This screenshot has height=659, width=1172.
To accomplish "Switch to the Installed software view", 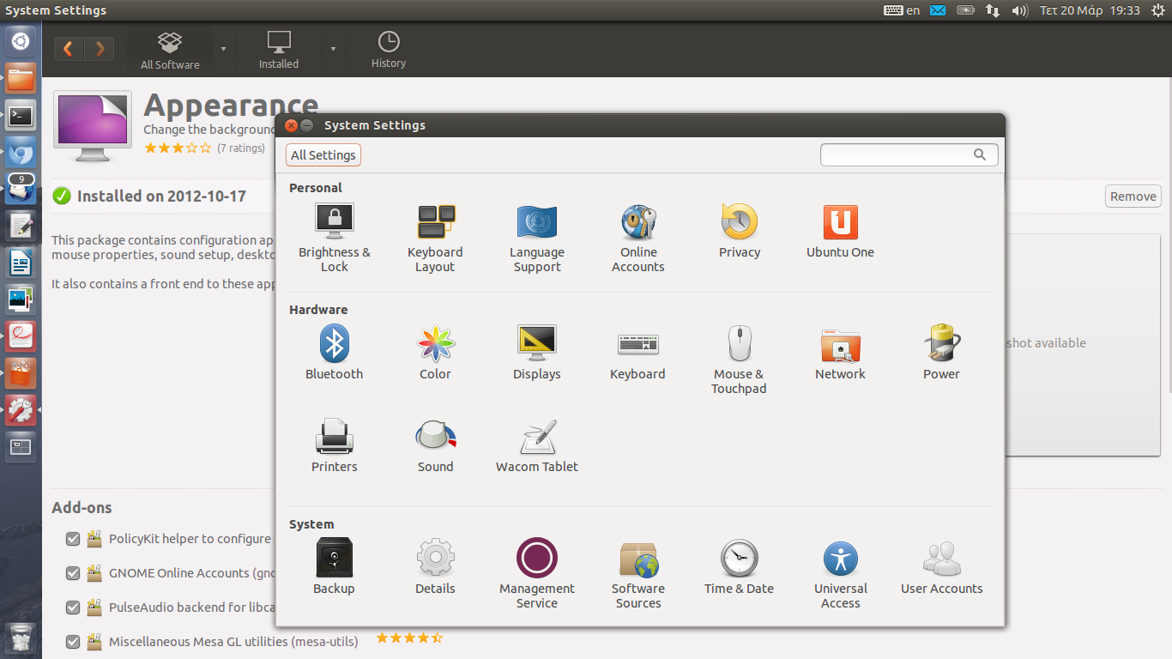I will pos(279,50).
